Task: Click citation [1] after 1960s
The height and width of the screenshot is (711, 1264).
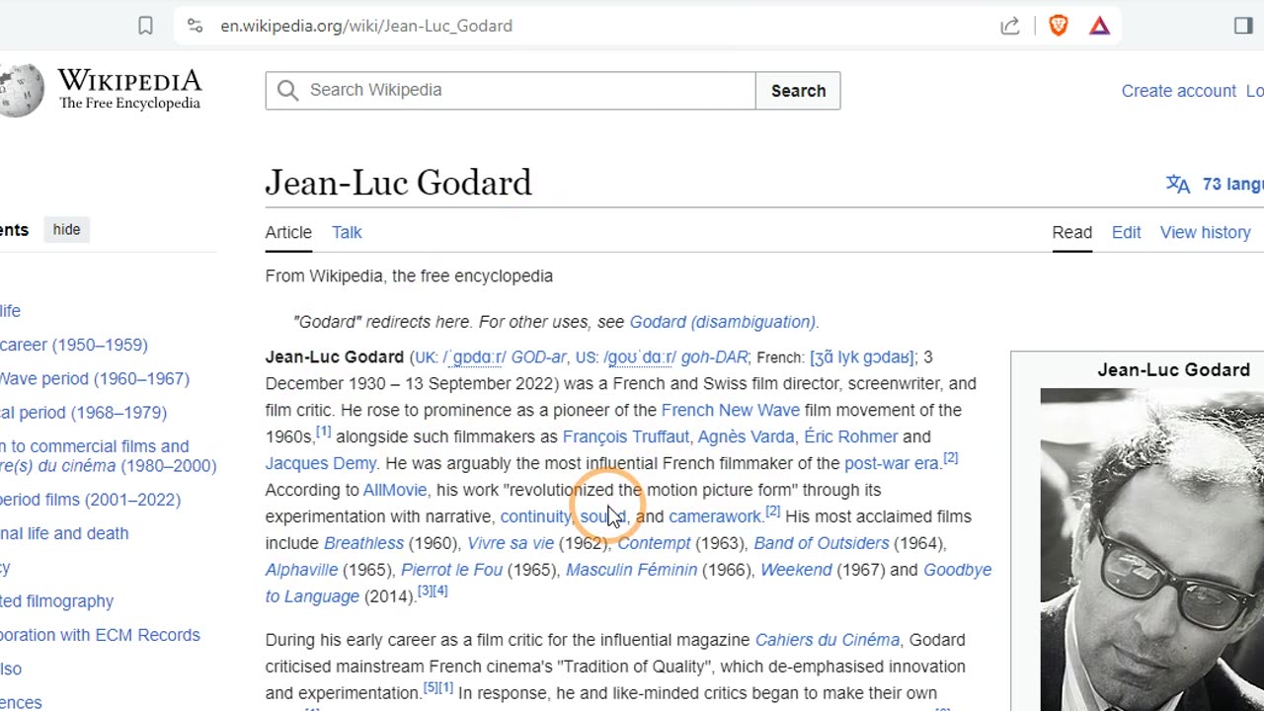Action: pos(323,432)
